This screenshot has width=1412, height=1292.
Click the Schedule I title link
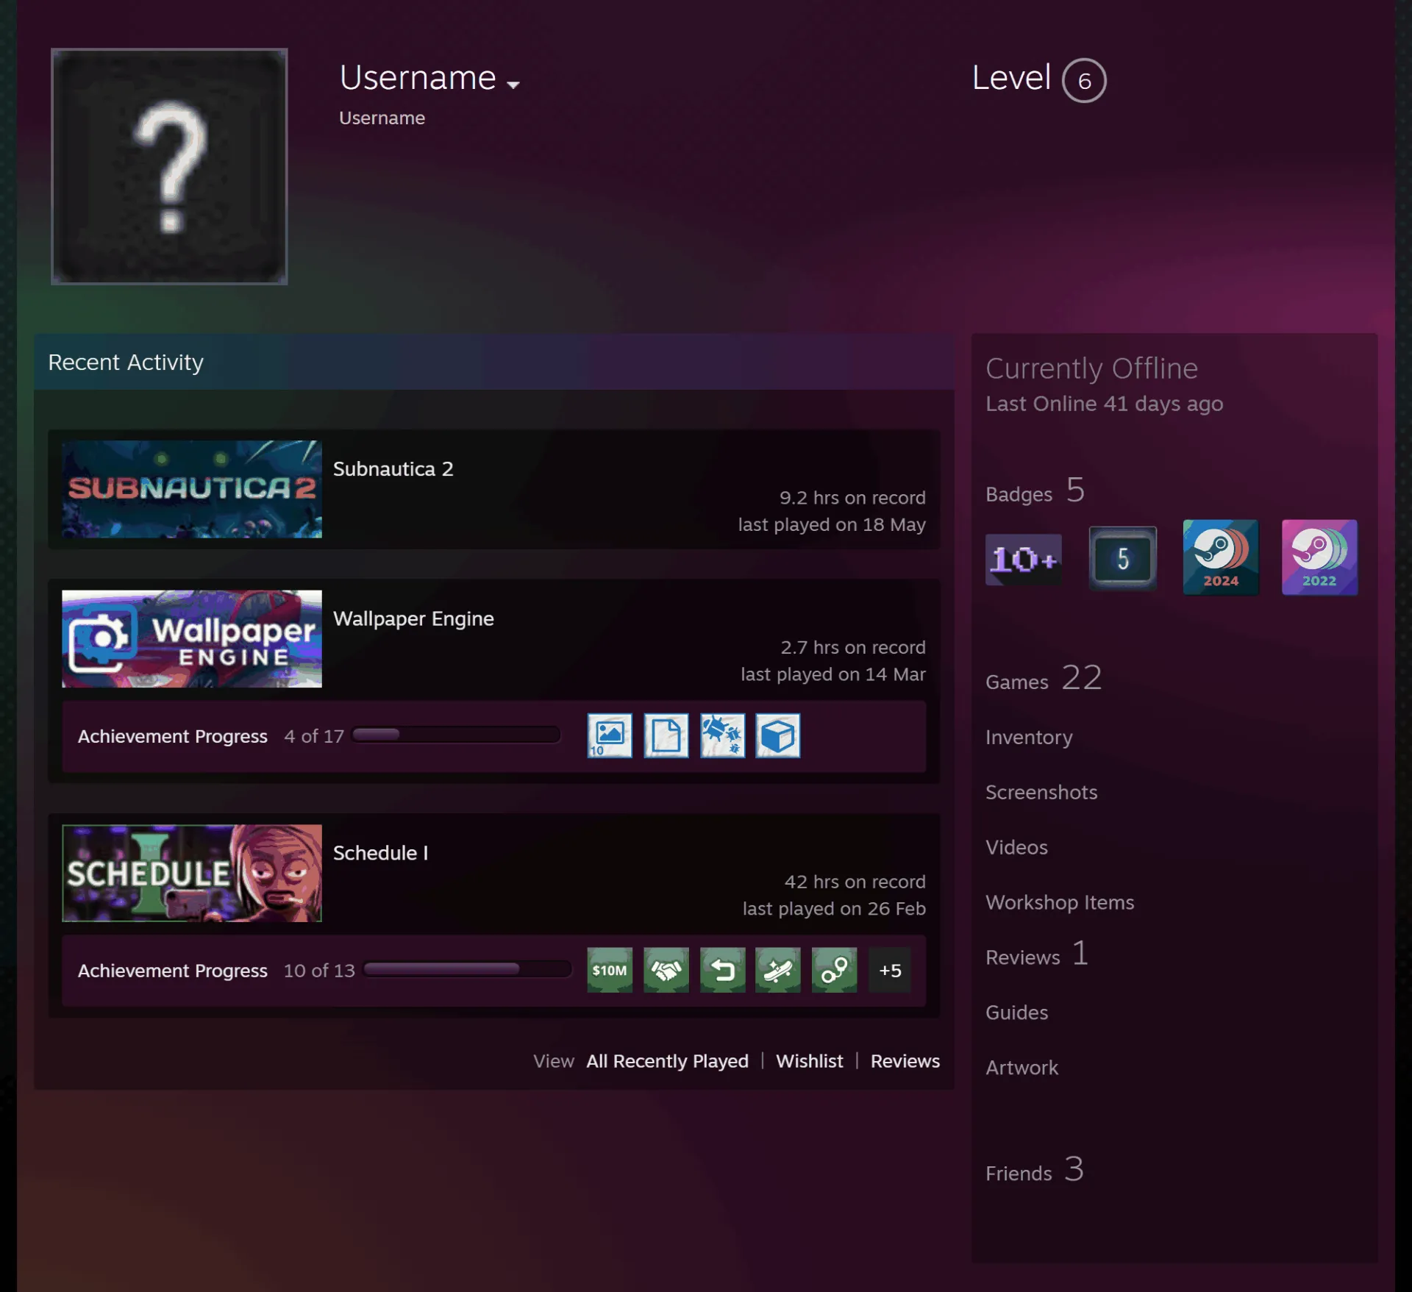click(380, 853)
